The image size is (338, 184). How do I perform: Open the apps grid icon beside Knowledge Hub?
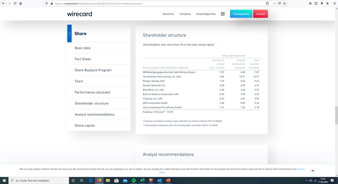pyautogui.click(x=223, y=14)
